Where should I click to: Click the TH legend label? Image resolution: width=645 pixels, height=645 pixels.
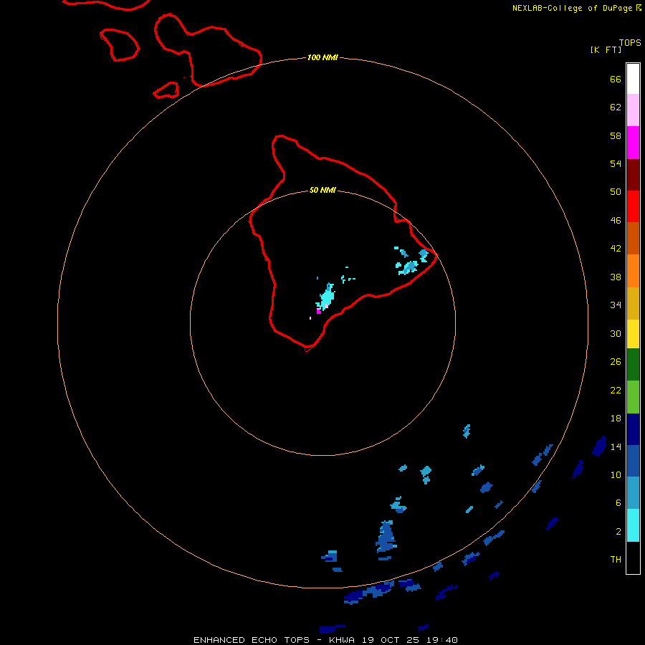pyautogui.click(x=616, y=559)
